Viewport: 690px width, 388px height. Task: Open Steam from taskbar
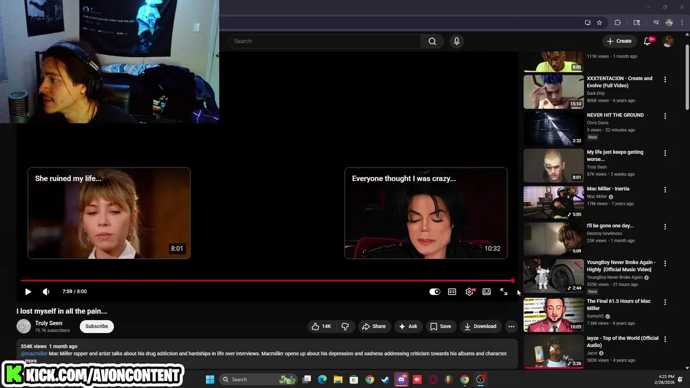pyautogui.click(x=385, y=379)
